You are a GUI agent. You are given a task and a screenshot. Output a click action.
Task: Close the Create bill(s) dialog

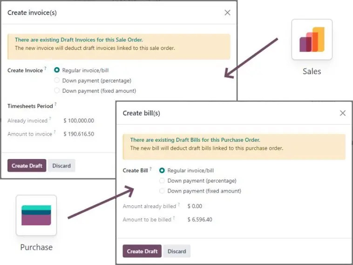point(343,113)
